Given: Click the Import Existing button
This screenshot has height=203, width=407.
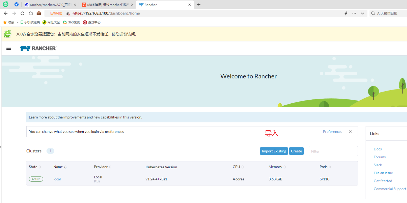Looking at the screenshot, I should (274, 151).
